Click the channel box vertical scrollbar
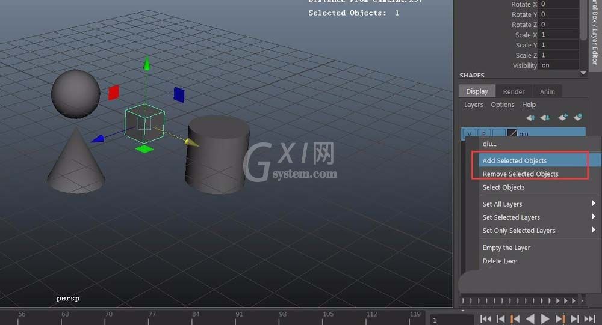Screen dimensions: 602x325 tap(583, 19)
